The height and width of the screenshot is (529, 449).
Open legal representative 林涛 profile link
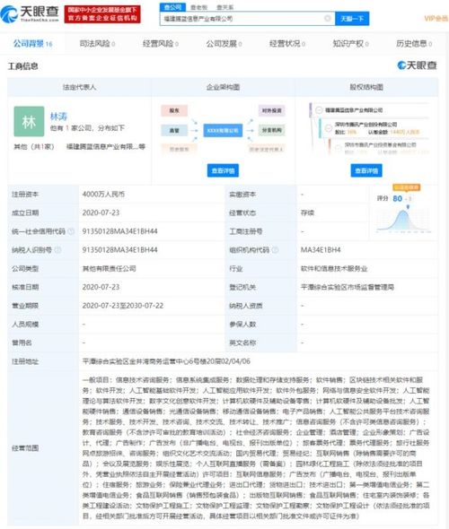58,117
